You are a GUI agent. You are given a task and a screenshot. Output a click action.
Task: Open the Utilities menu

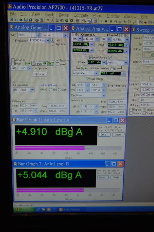pos(113,16)
